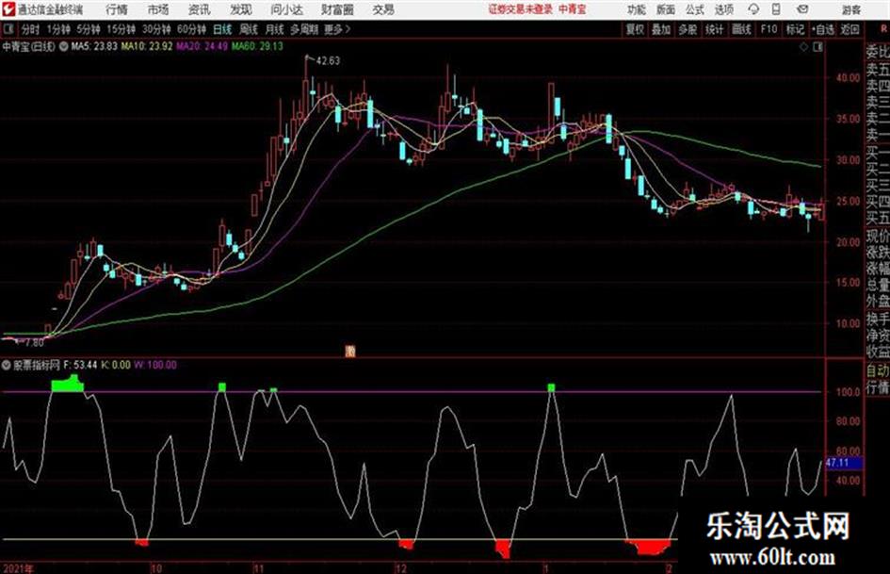This screenshot has width=890, height=574.
Task: Click the orange info marker on the chart
Action: 350,352
